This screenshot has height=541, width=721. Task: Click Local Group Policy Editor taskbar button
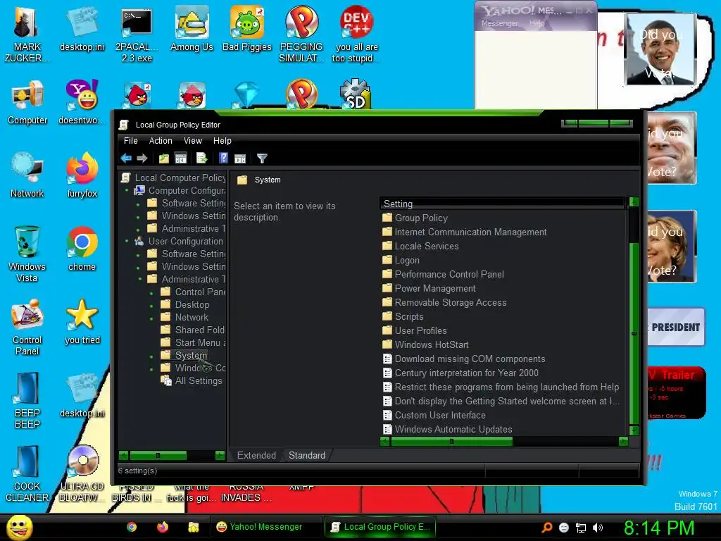pyautogui.click(x=380, y=527)
